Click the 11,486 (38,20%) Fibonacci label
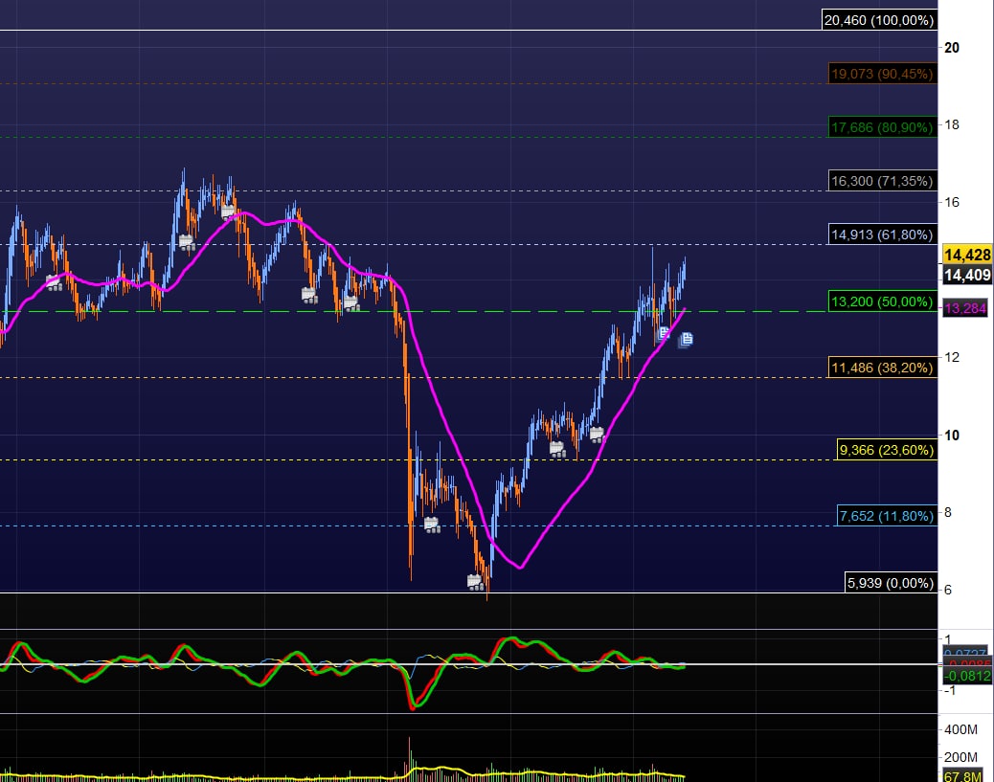 click(881, 367)
